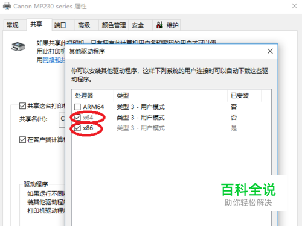Click 否 in the x64 row
Image resolution: width=302 pixels, height=226 pixels.
pyautogui.click(x=234, y=118)
